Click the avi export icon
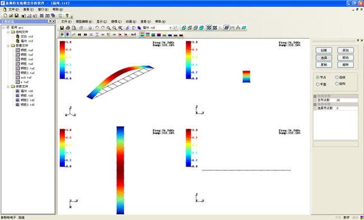 [x=133, y=35]
